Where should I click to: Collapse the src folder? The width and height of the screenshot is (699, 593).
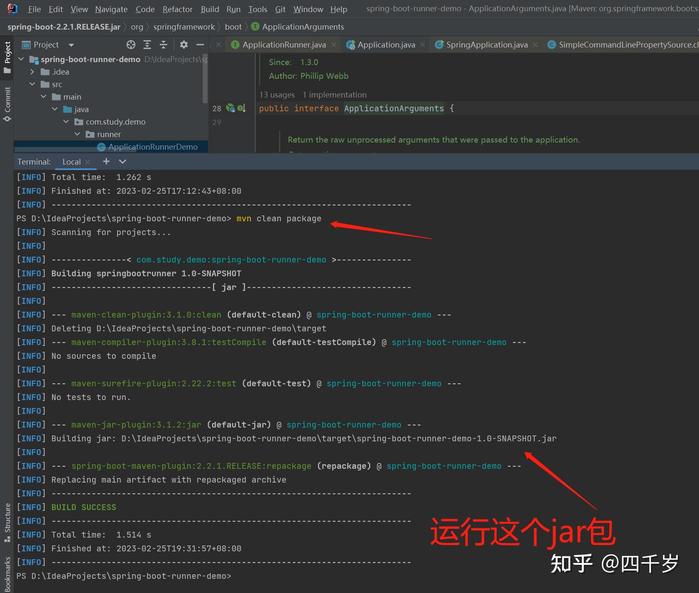[33, 84]
